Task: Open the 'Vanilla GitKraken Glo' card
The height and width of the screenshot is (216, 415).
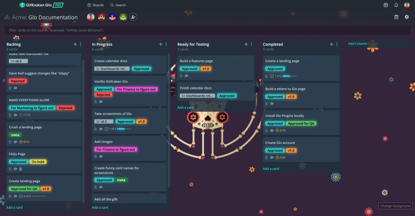Action: point(129,91)
